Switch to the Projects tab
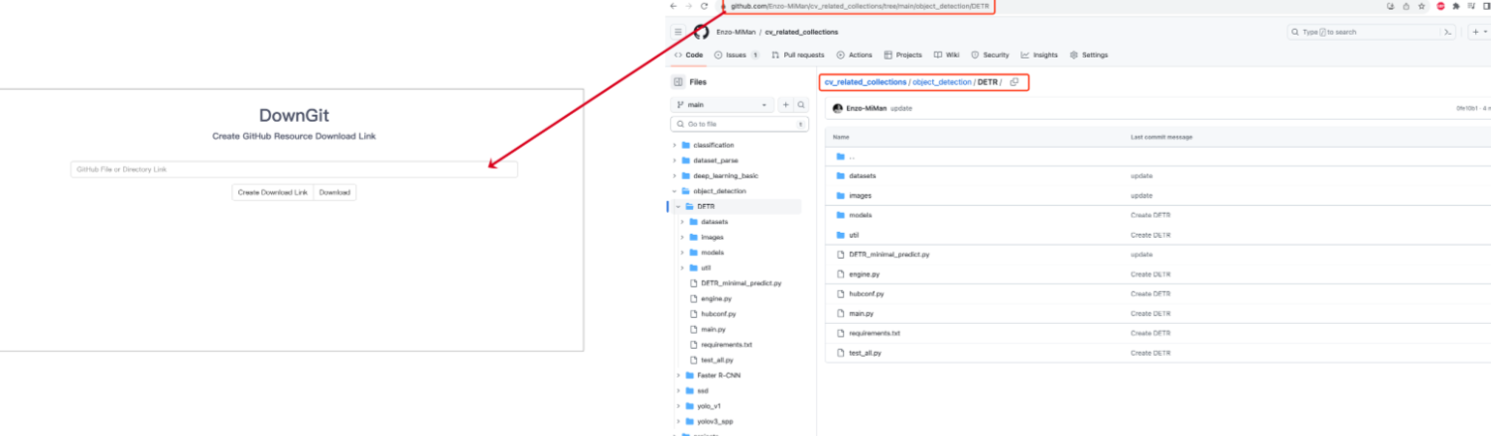Screen dimensions: 1491x436 (902, 54)
